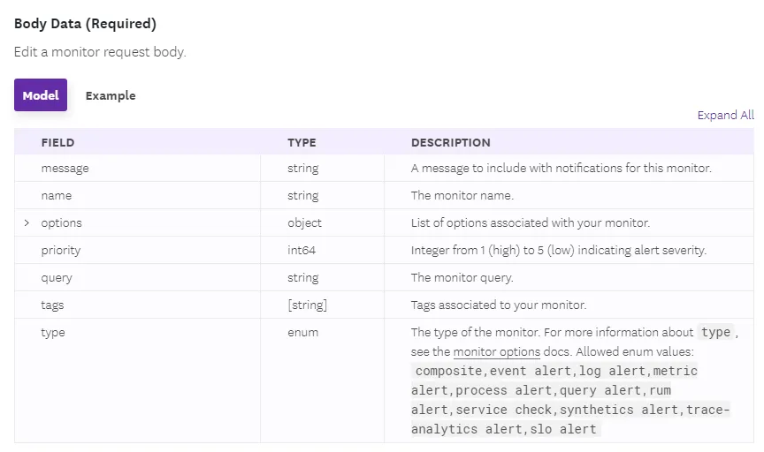Click the object type of options
Viewport: 764px width, 452px height.
(304, 222)
